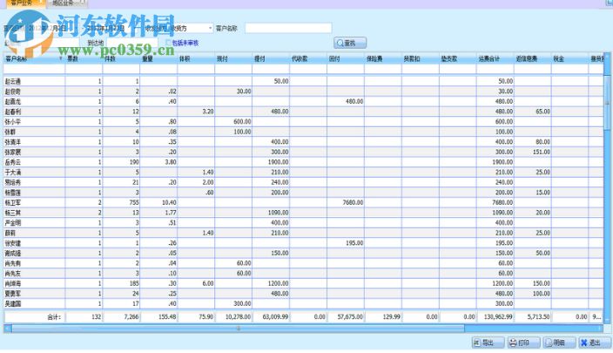This screenshot has height=353, width=613.
Task: Sort by the 件数 column header
Action: [121, 58]
